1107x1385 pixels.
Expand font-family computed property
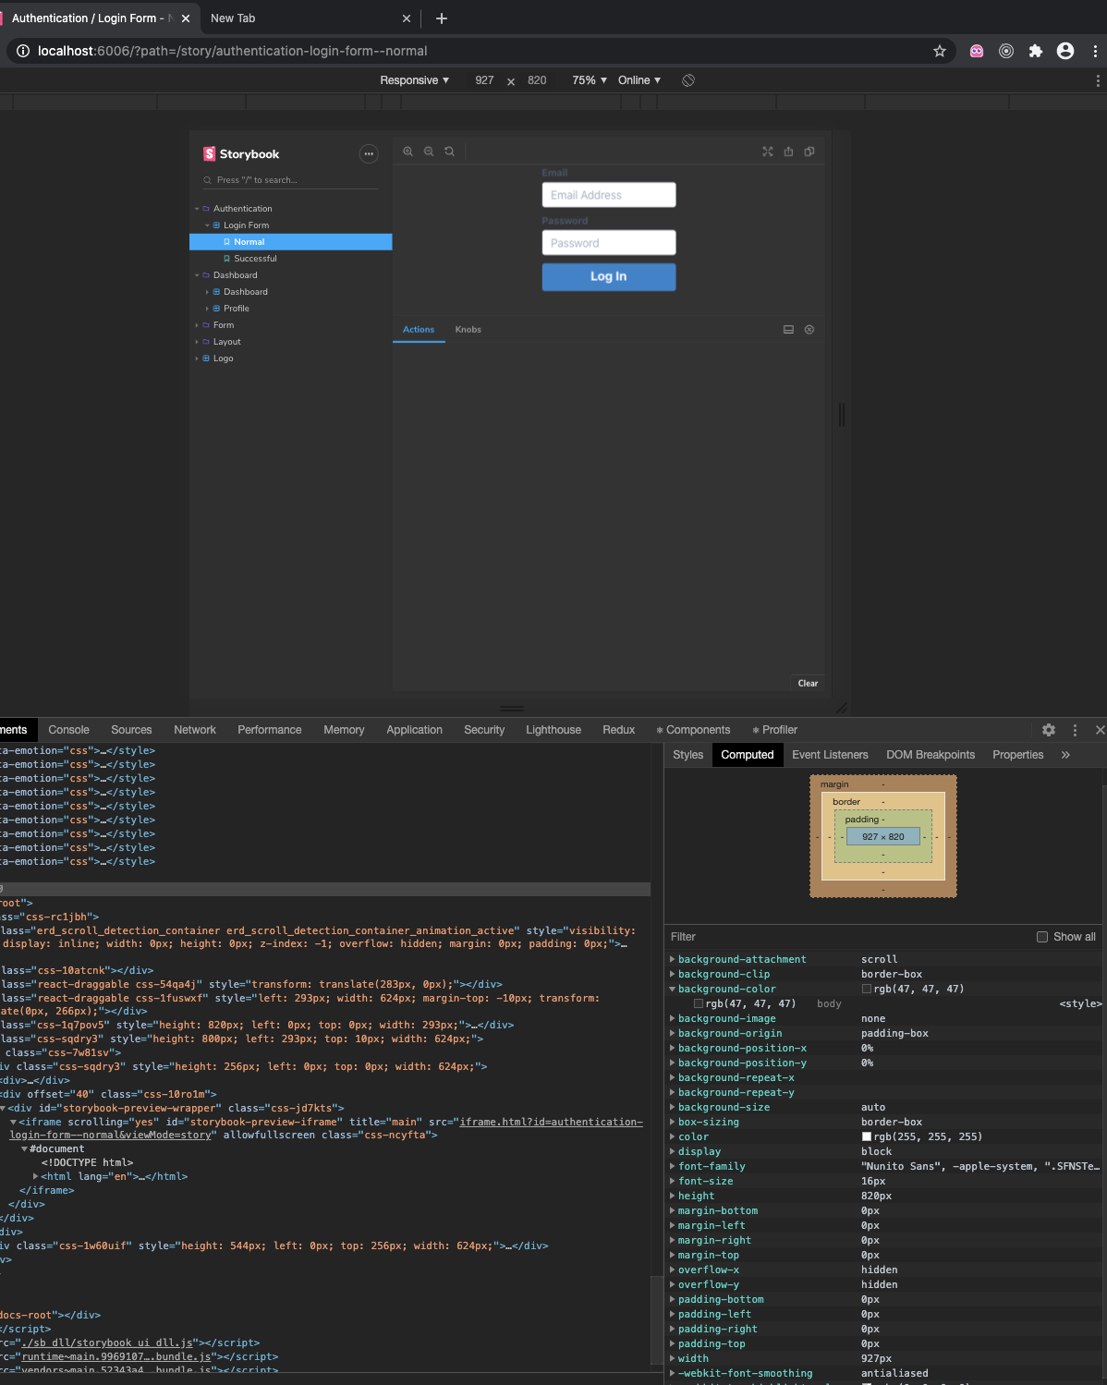[x=672, y=1166]
